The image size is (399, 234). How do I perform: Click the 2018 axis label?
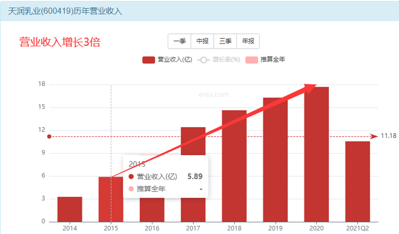(234, 228)
